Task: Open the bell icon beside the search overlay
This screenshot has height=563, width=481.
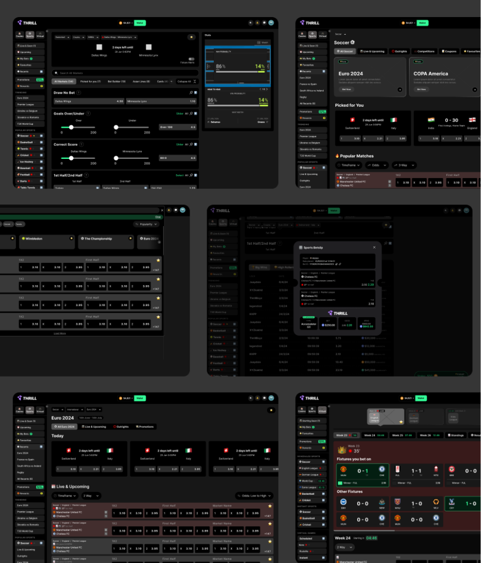Action: [169, 210]
